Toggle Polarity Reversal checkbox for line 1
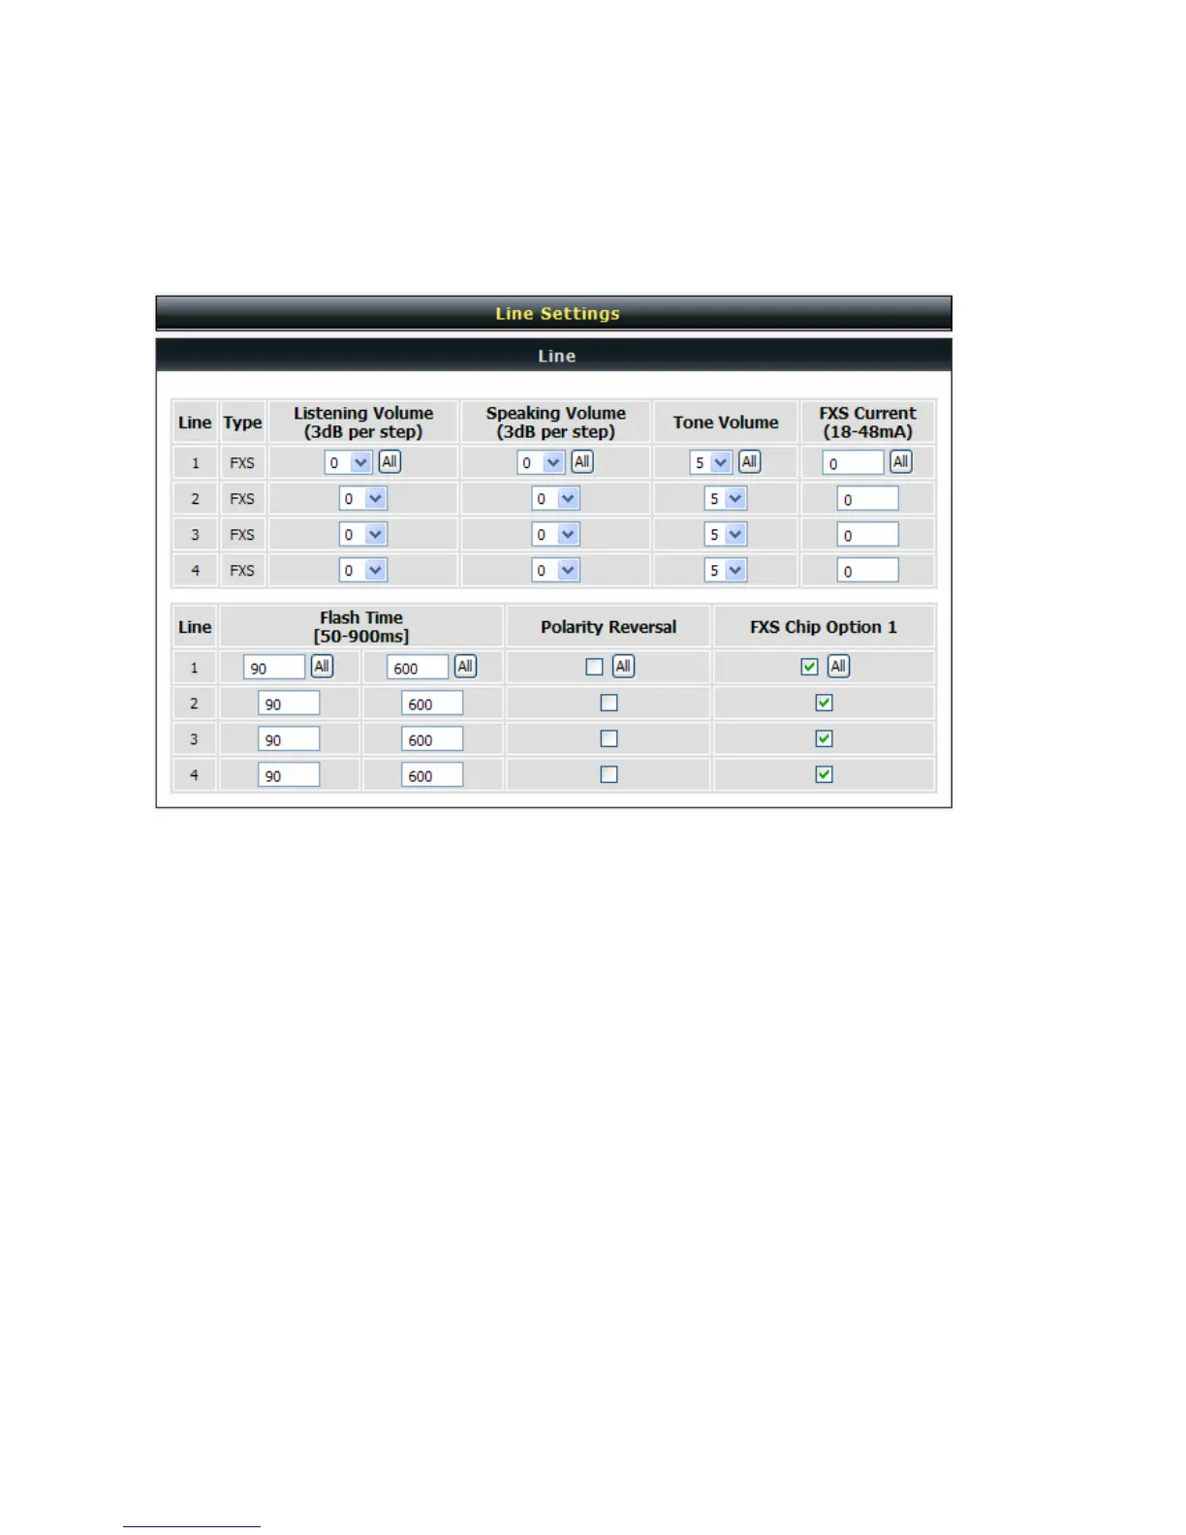The width and height of the screenshot is (1186, 1535). (x=594, y=667)
